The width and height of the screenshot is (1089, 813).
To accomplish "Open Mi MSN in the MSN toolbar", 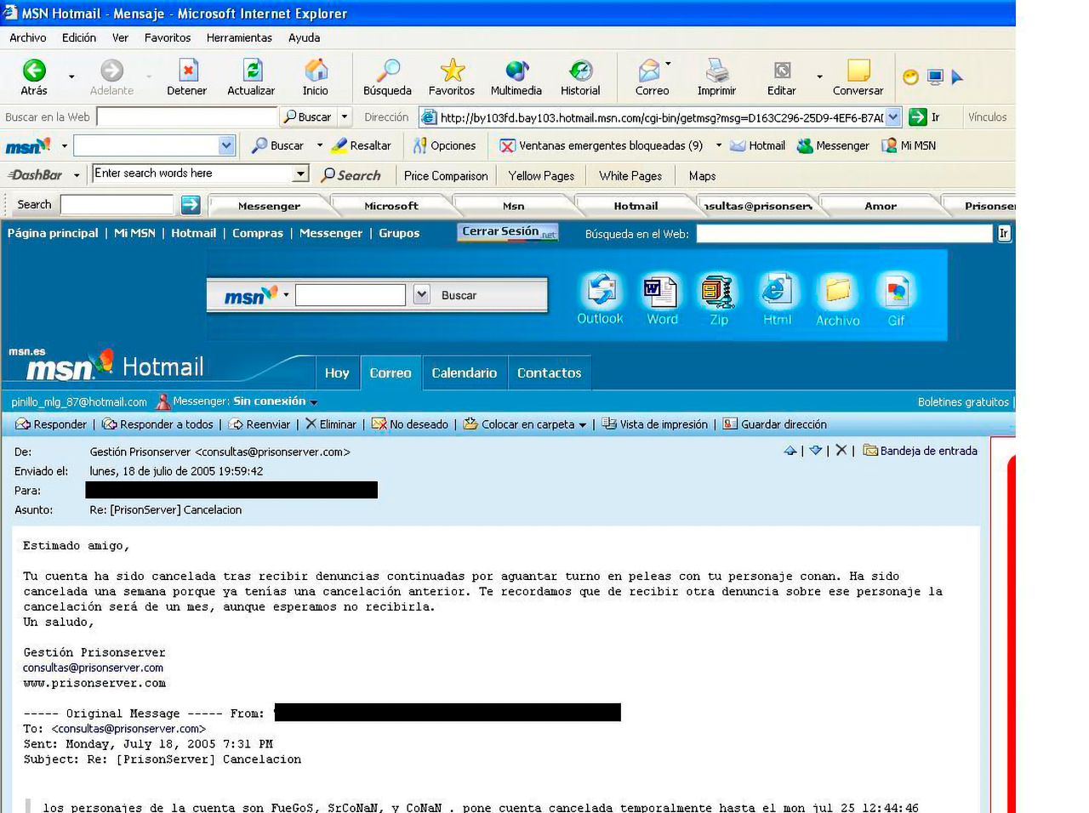I will (x=909, y=145).
